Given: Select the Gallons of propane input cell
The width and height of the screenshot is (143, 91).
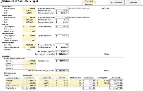Looking at the screenshot, I should coord(29,40).
